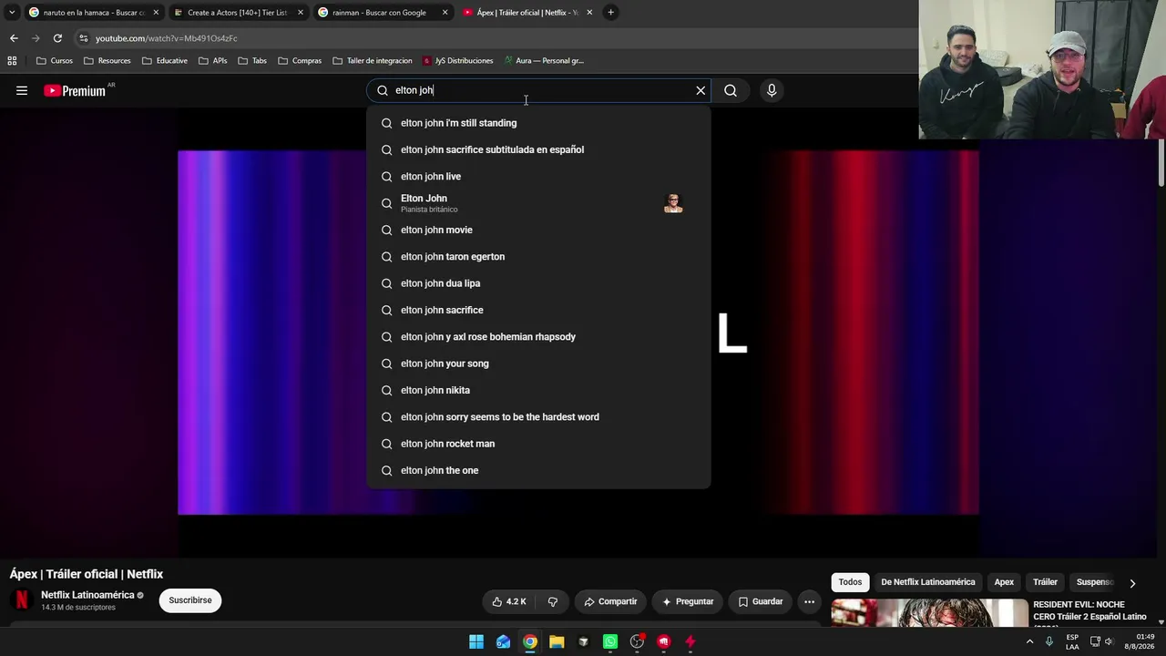Image resolution: width=1166 pixels, height=656 pixels.
Task: Clear the search box with the X
Action: pos(701,90)
